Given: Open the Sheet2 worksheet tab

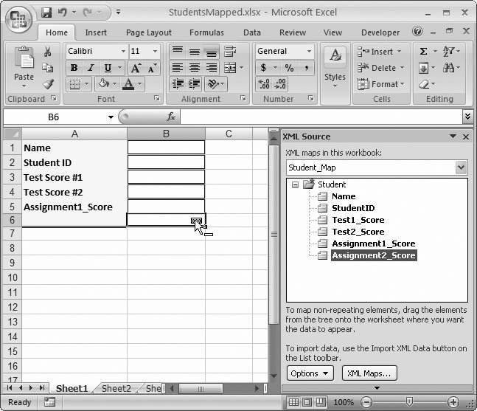Looking at the screenshot, I should pyautogui.click(x=116, y=389).
